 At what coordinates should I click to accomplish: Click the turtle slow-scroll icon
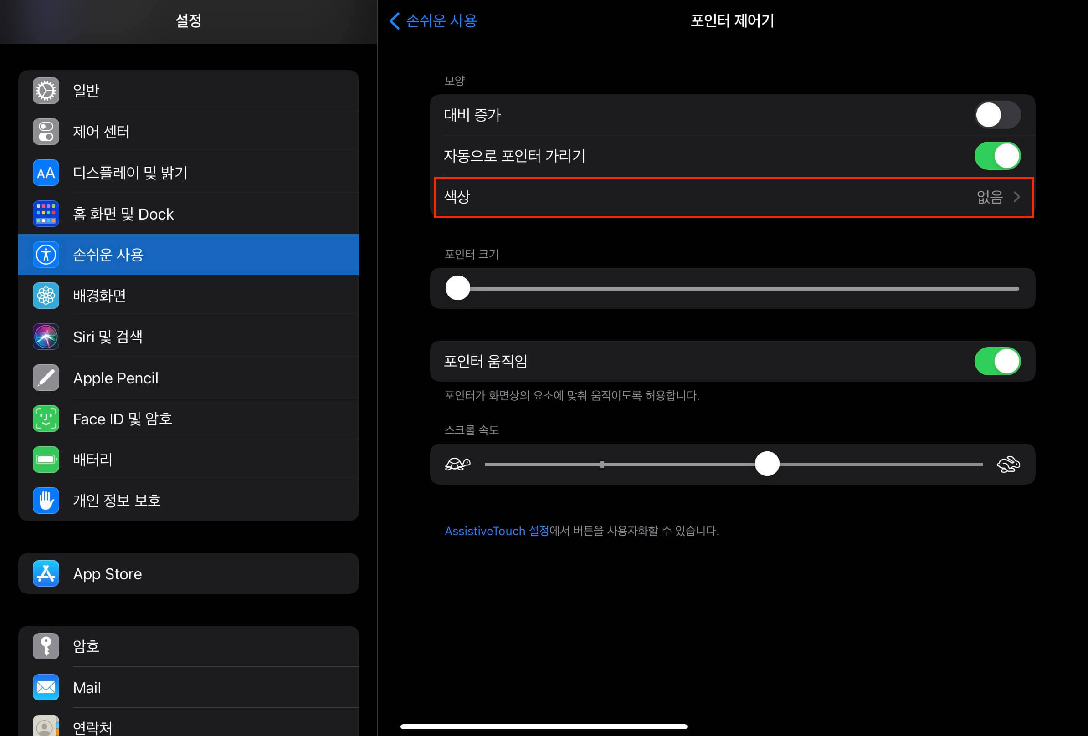pos(457,464)
